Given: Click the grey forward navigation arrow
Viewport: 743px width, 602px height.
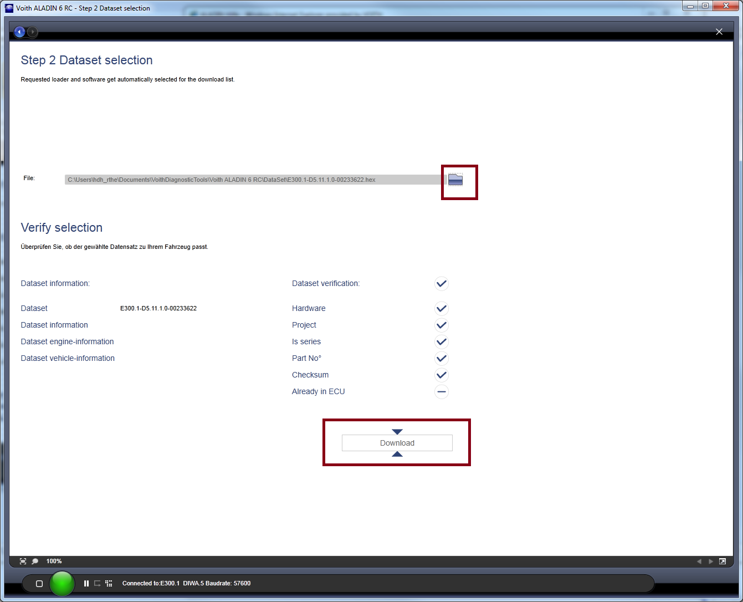Looking at the screenshot, I should point(33,32).
